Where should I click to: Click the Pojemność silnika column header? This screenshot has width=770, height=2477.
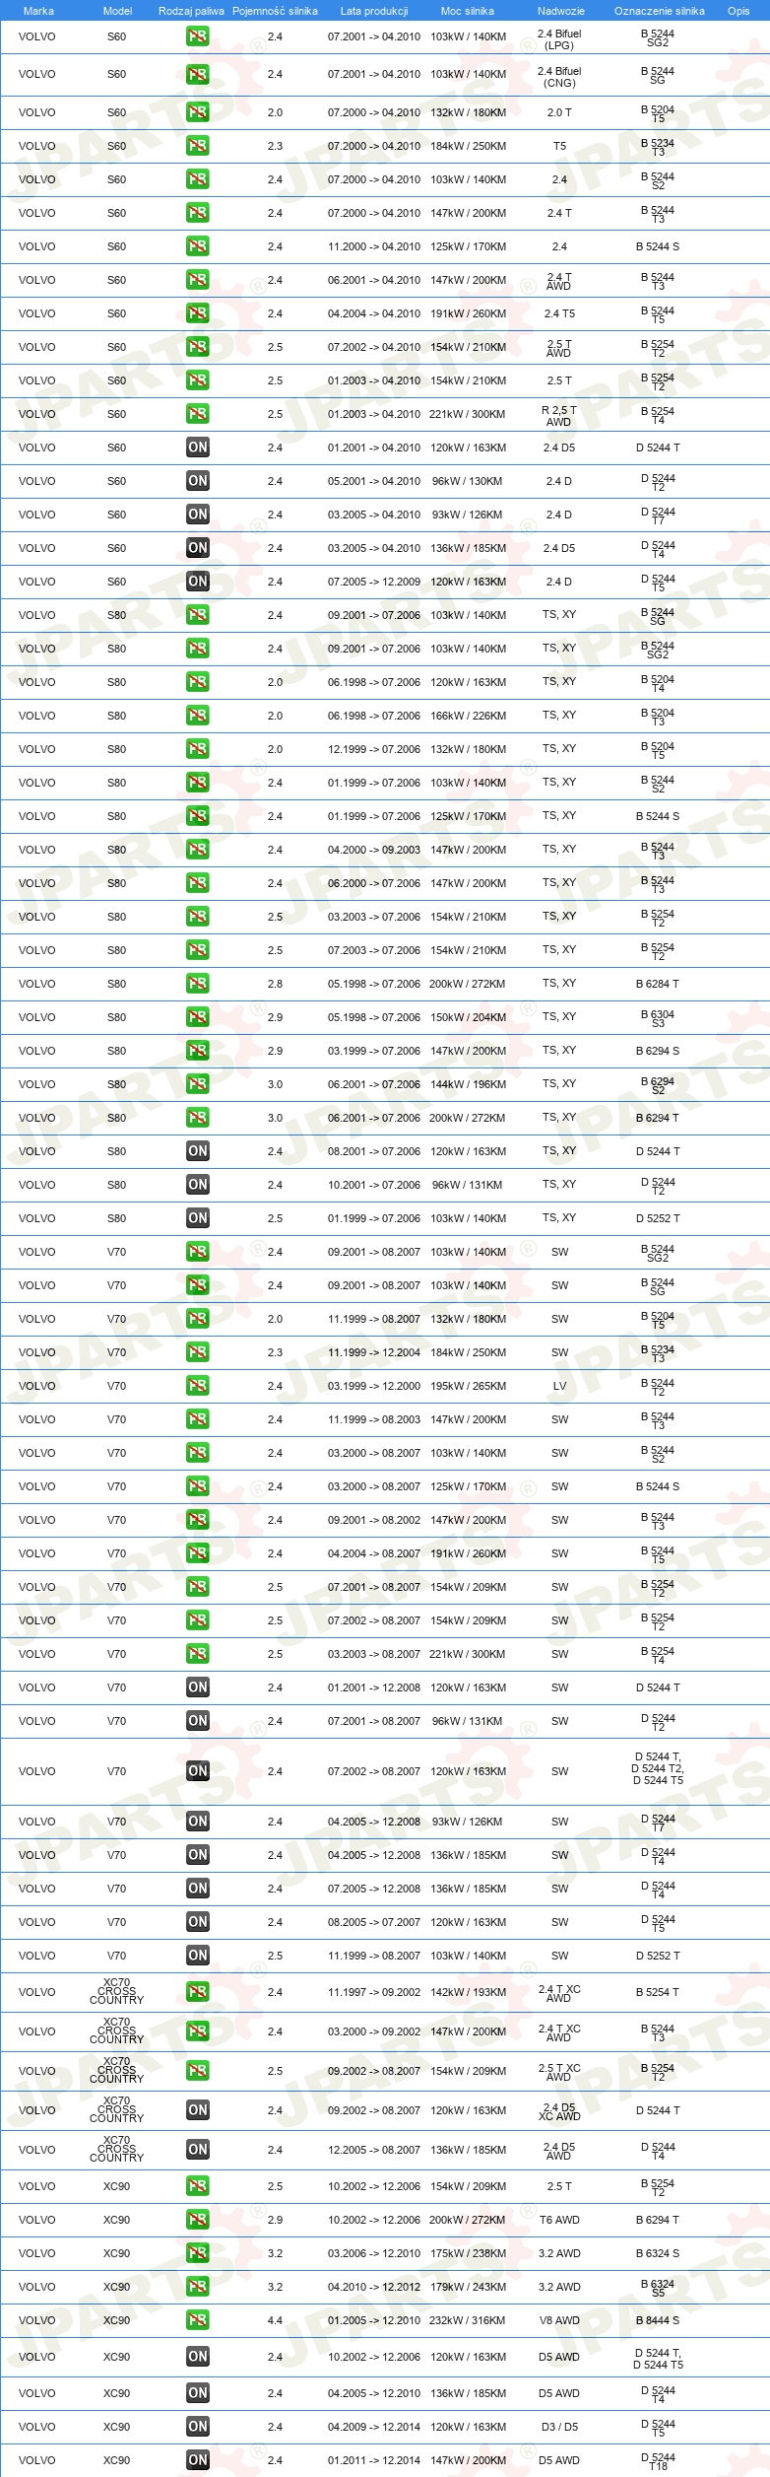pos(275,11)
